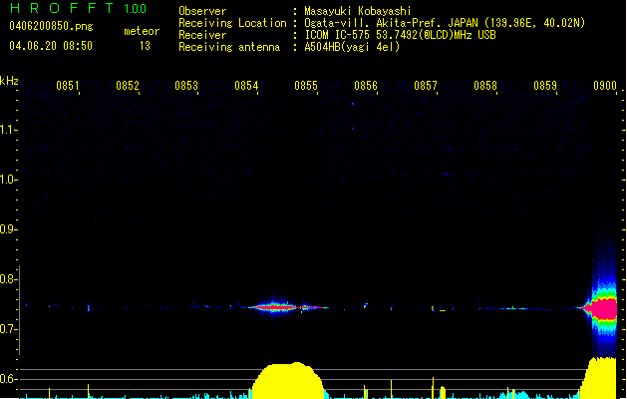Screen dimensions: 627x399
Task: Click the 0854 time marker
Action: 246,86
